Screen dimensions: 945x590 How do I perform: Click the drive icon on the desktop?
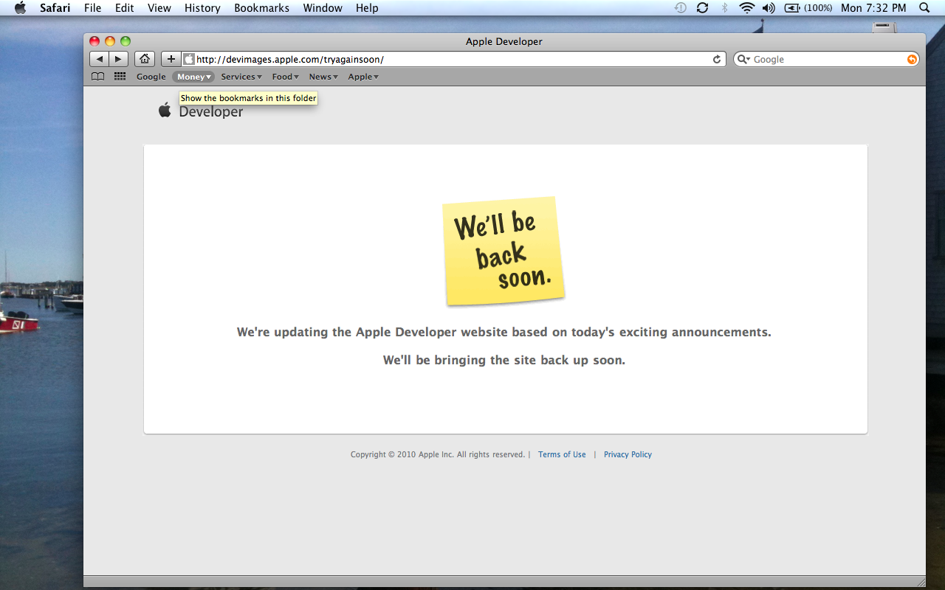click(884, 27)
